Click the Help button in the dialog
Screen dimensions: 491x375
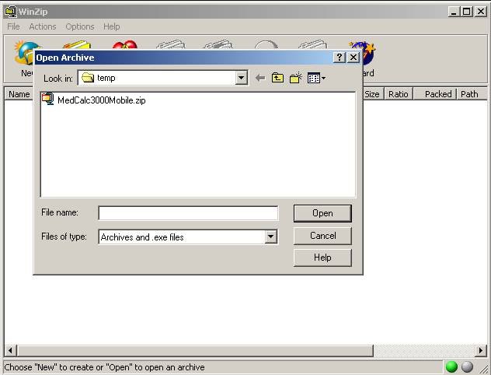click(322, 258)
